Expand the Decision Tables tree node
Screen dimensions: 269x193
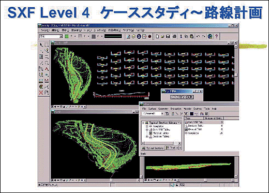tap(147, 137)
